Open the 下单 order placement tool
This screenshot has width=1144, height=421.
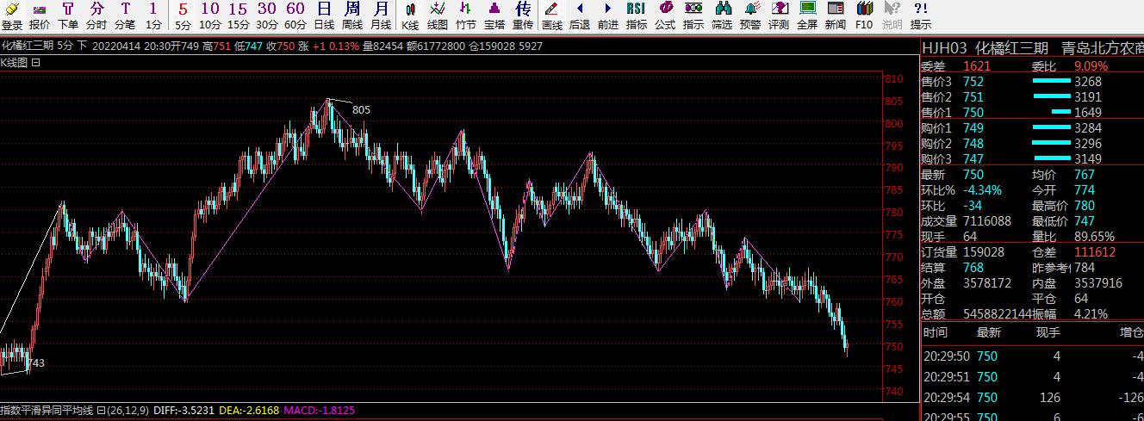pyautogui.click(x=68, y=15)
